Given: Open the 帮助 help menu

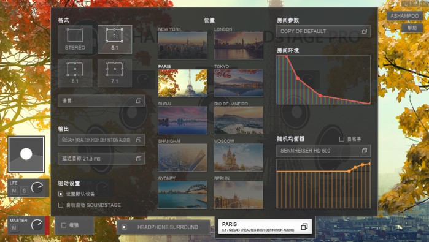Looking at the screenshot, I should click(x=412, y=28).
